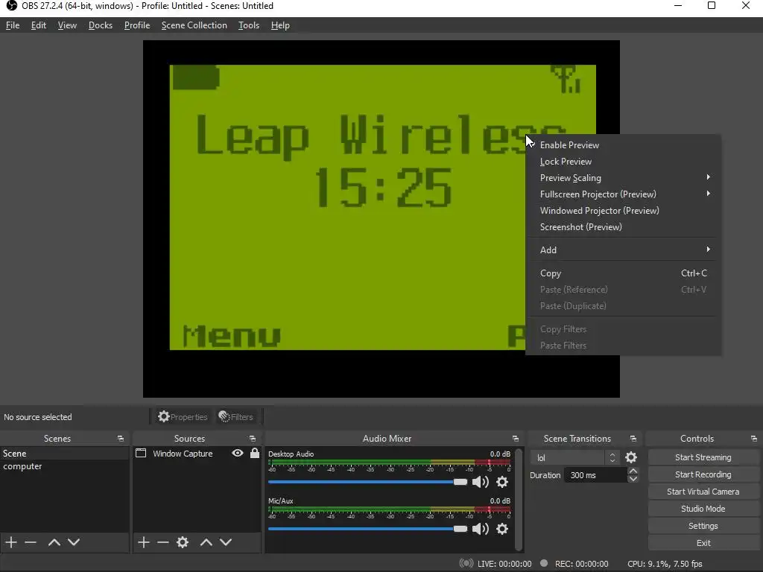
Task: Click the OBS logo in title bar
Action: click(x=12, y=6)
